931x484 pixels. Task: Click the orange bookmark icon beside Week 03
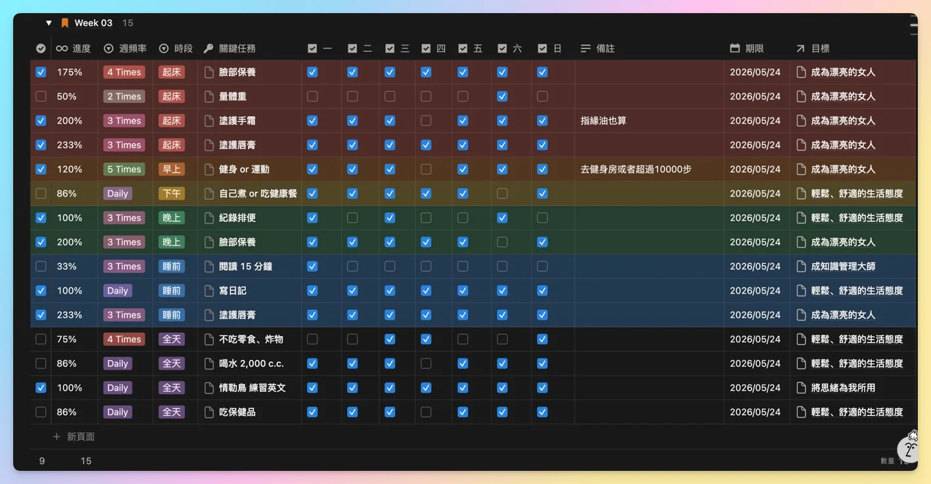64,23
